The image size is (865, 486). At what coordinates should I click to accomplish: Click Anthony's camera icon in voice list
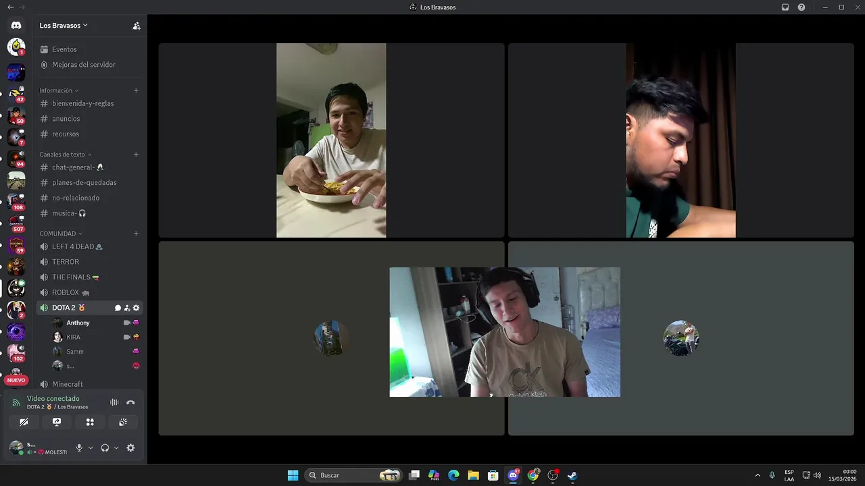click(127, 323)
